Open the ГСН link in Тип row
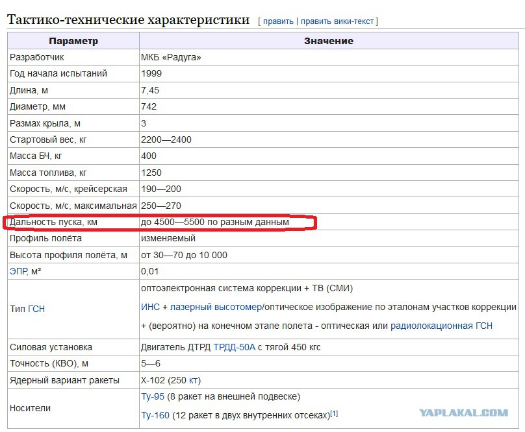This screenshot has height=432, width=525. pyautogui.click(x=36, y=309)
